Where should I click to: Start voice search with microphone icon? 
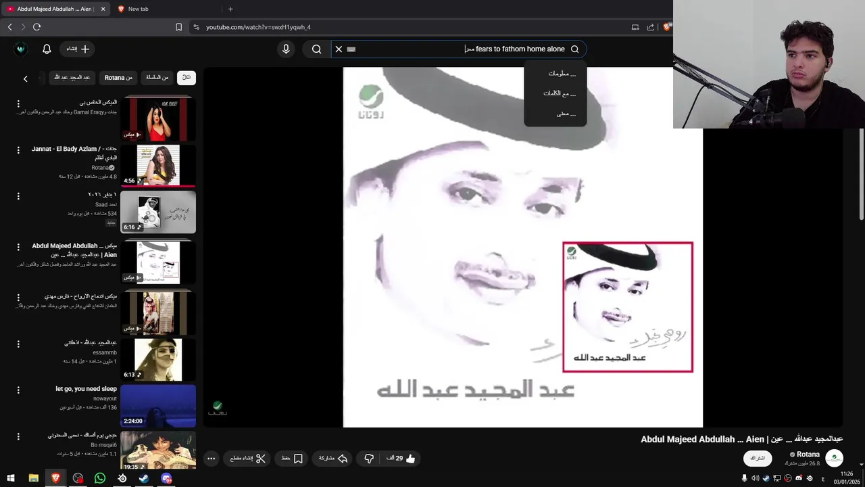click(286, 49)
